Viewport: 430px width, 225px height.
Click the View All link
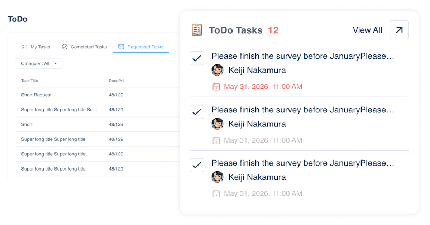click(367, 30)
